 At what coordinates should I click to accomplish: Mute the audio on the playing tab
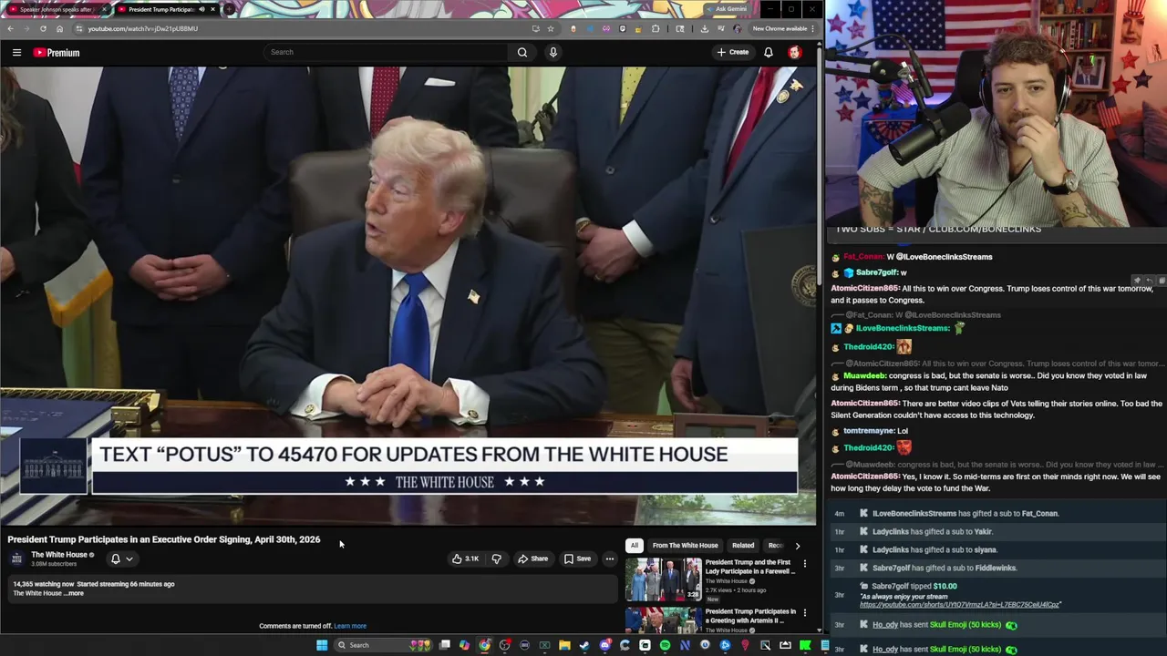201,9
